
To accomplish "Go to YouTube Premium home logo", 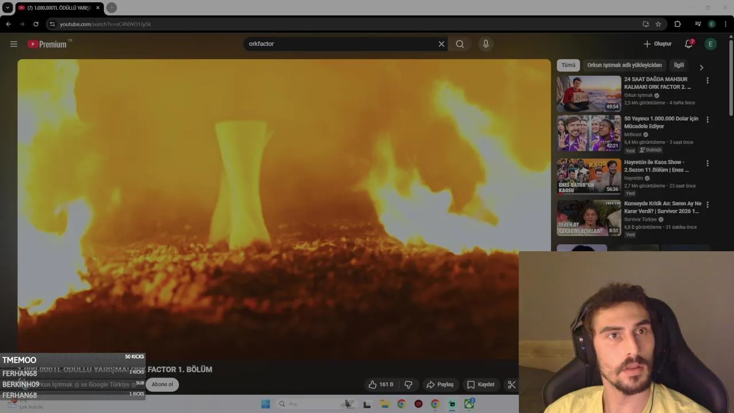I will click(x=47, y=44).
